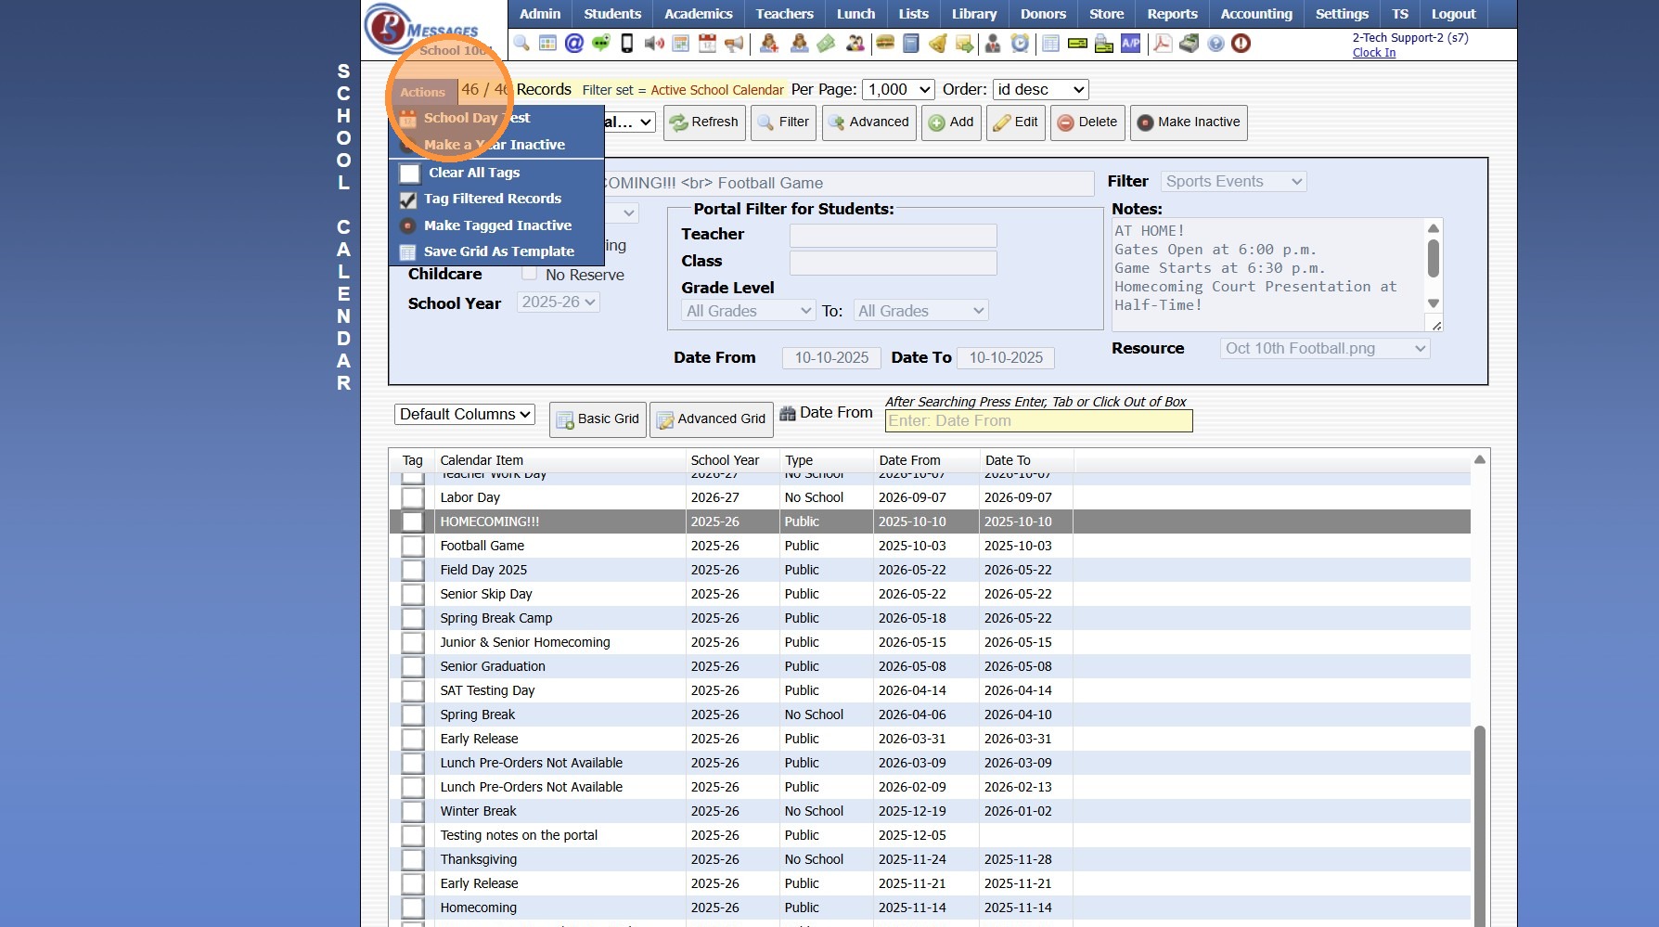1659x927 pixels.
Task: Click the Notes box scrollbar thumb
Action: (1434, 258)
